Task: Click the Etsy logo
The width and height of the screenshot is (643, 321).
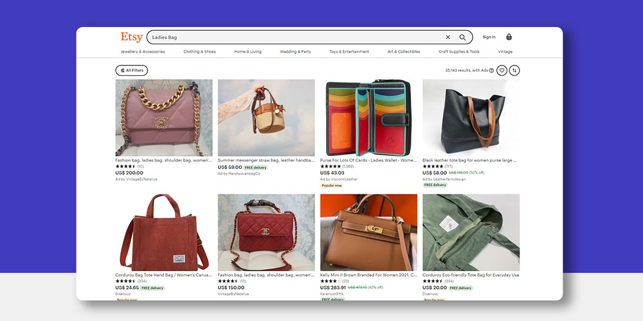Action: (x=132, y=37)
